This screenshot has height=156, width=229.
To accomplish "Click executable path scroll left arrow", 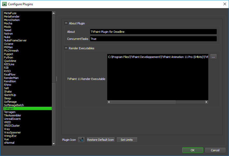I will pos(109,102).
